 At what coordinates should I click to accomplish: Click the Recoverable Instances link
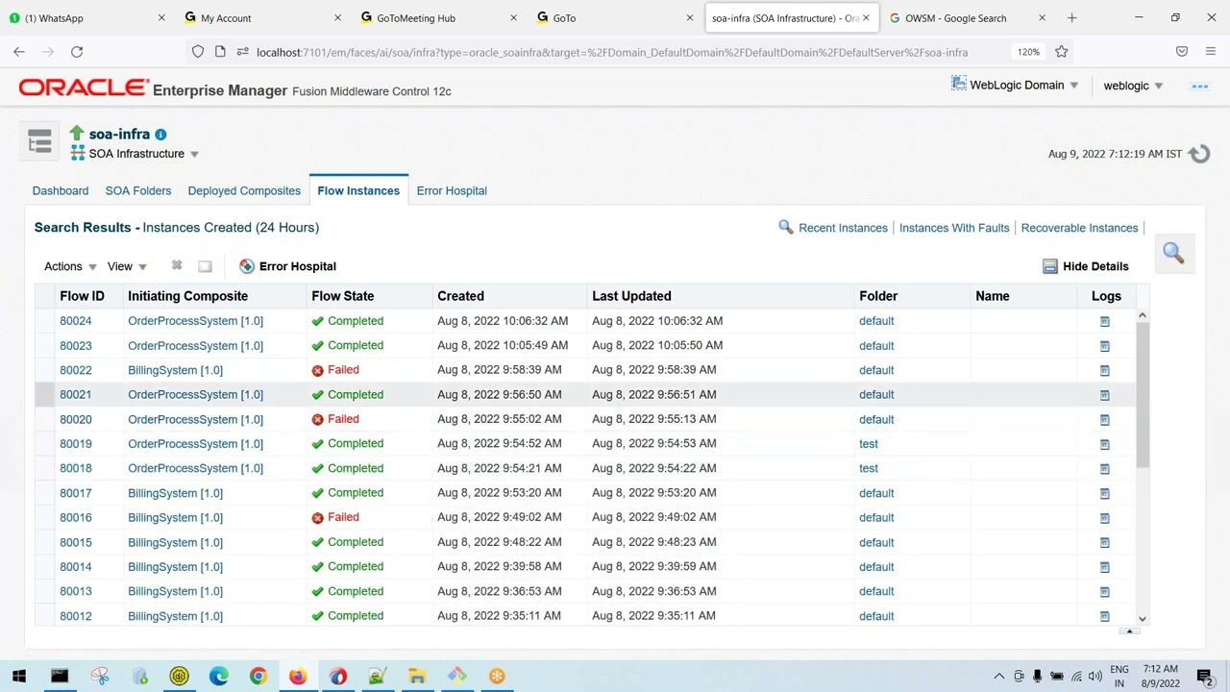point(1079,228)
